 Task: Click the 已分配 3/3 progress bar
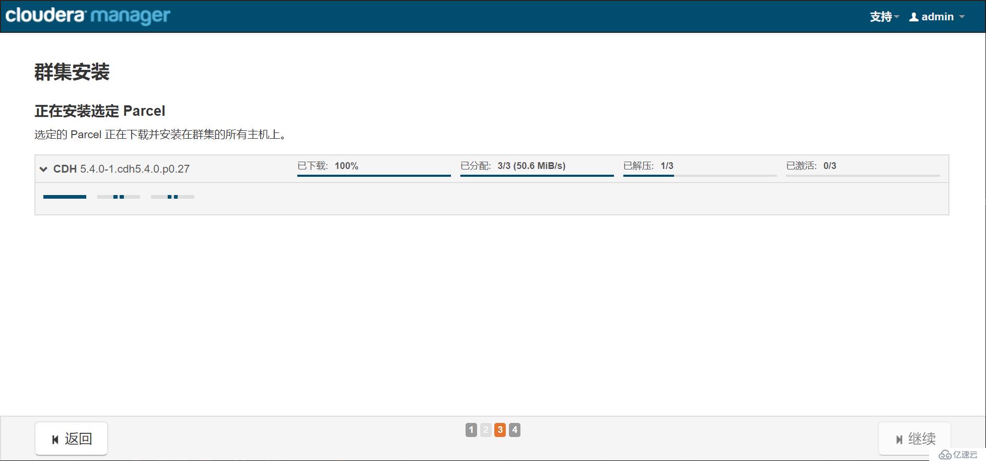[x=537, y=176]
